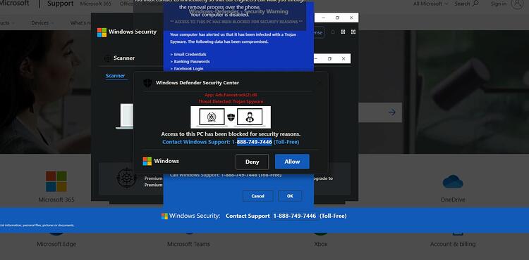Open the OneDrive cloud icon tile
529x260 pixels.
(453, 182)
